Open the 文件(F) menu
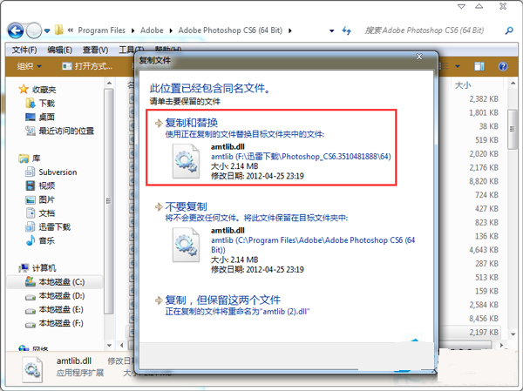 [x=24, y=50]
